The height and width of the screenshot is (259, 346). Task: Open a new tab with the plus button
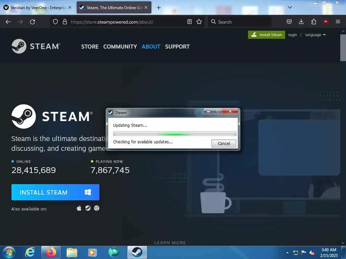(x=159, y=8)
